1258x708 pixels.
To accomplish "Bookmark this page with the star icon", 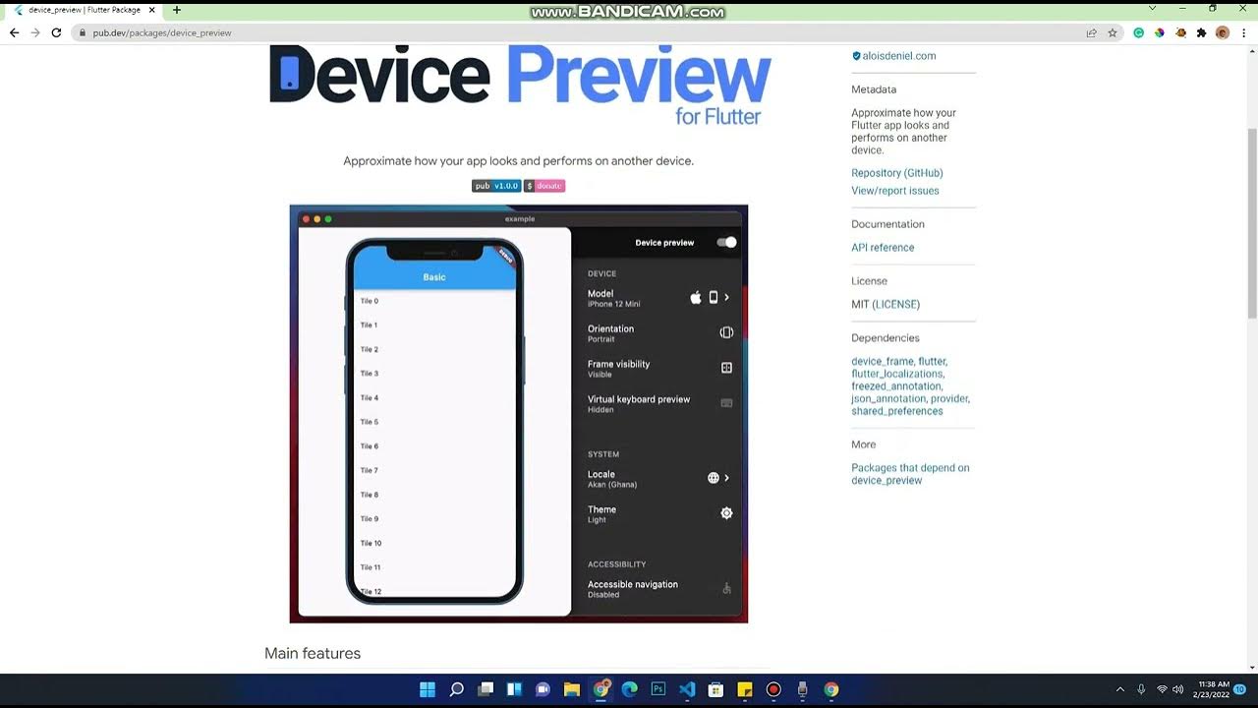I will 1113,32.
